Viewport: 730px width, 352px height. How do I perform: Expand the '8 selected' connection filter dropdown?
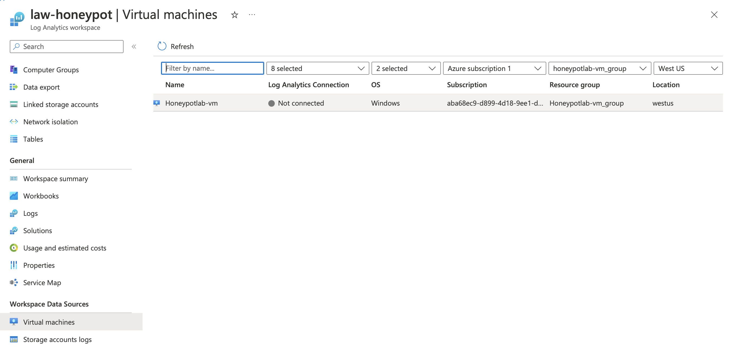[x=317, y=68]
